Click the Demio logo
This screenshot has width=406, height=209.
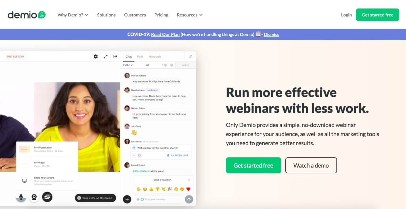tap(26, 15)
